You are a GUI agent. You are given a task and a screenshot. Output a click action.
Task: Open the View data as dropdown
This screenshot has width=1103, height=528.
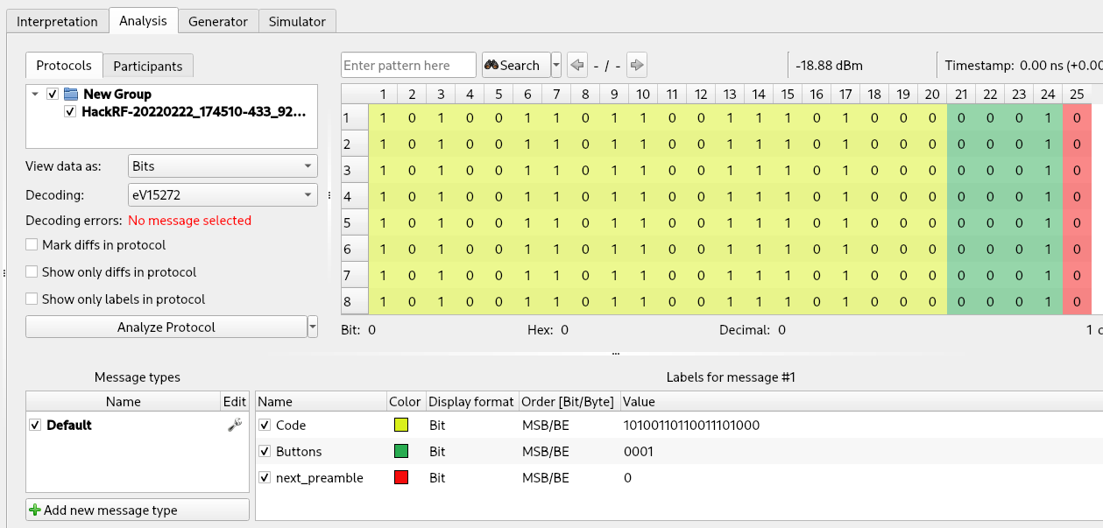point(223,165)
